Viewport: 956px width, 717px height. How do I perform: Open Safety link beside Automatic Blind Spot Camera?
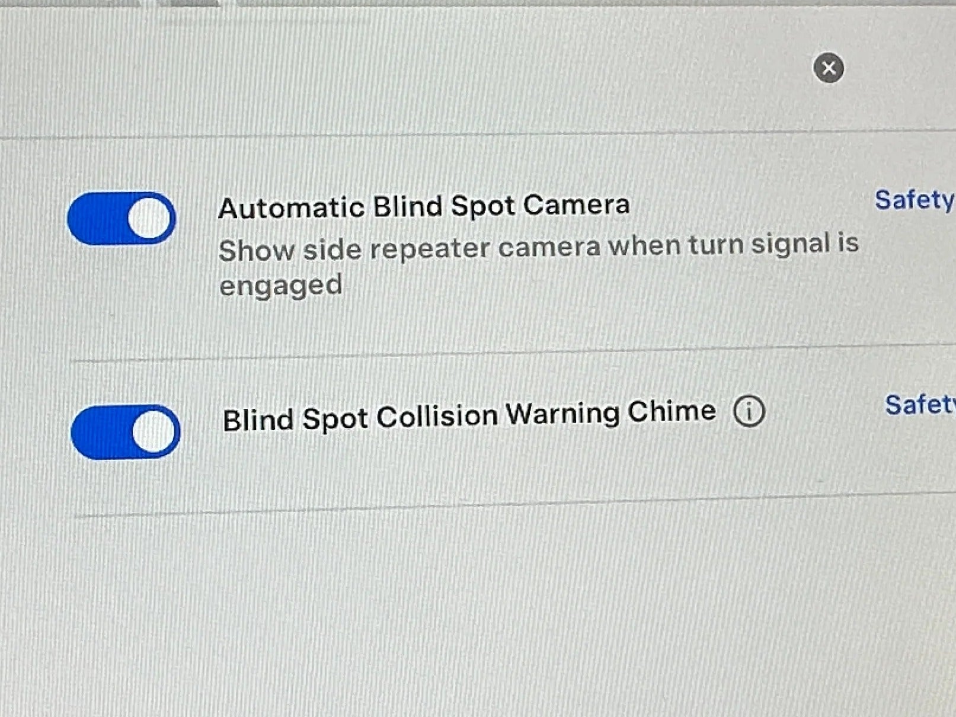point(915,200)
